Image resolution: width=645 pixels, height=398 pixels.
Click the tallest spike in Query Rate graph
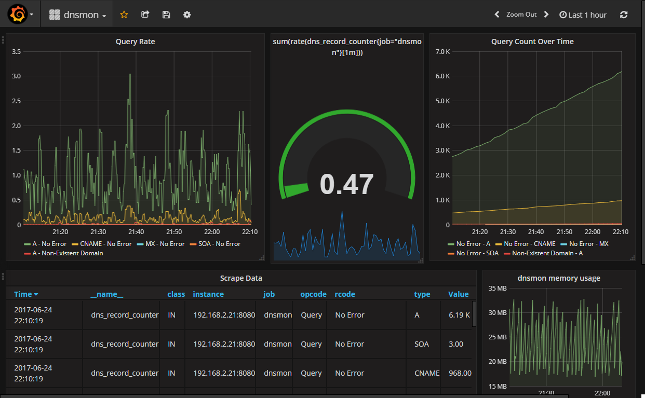(130, 75)
